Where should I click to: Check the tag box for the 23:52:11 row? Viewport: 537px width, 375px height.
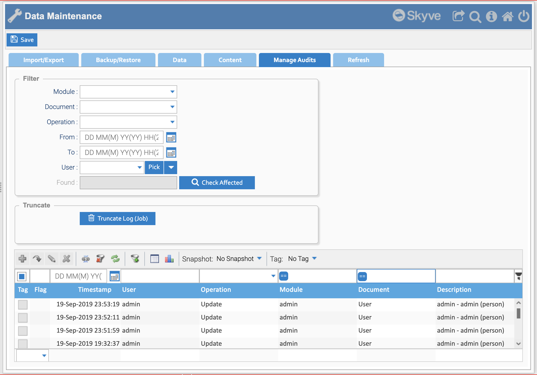(x=23, y=318)
